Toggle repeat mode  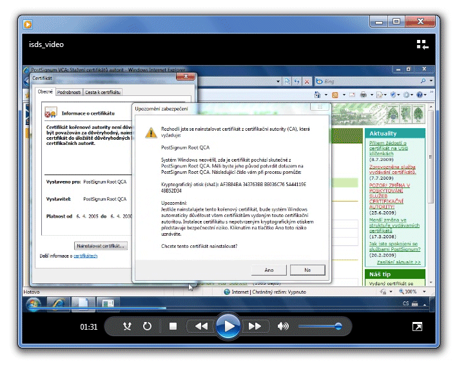(147, 326)
